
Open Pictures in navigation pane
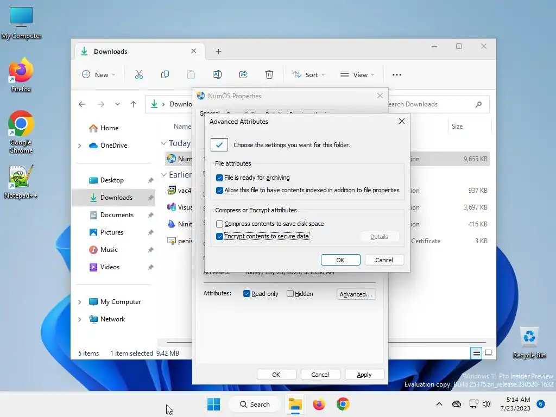[x=111, y=232]
